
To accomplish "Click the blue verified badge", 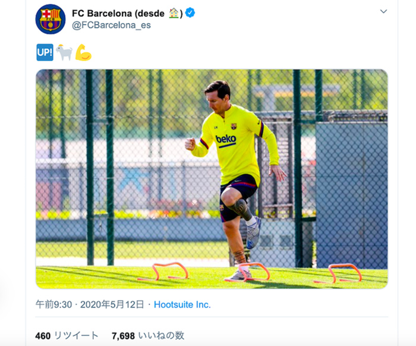I will (x=190, y=12).
